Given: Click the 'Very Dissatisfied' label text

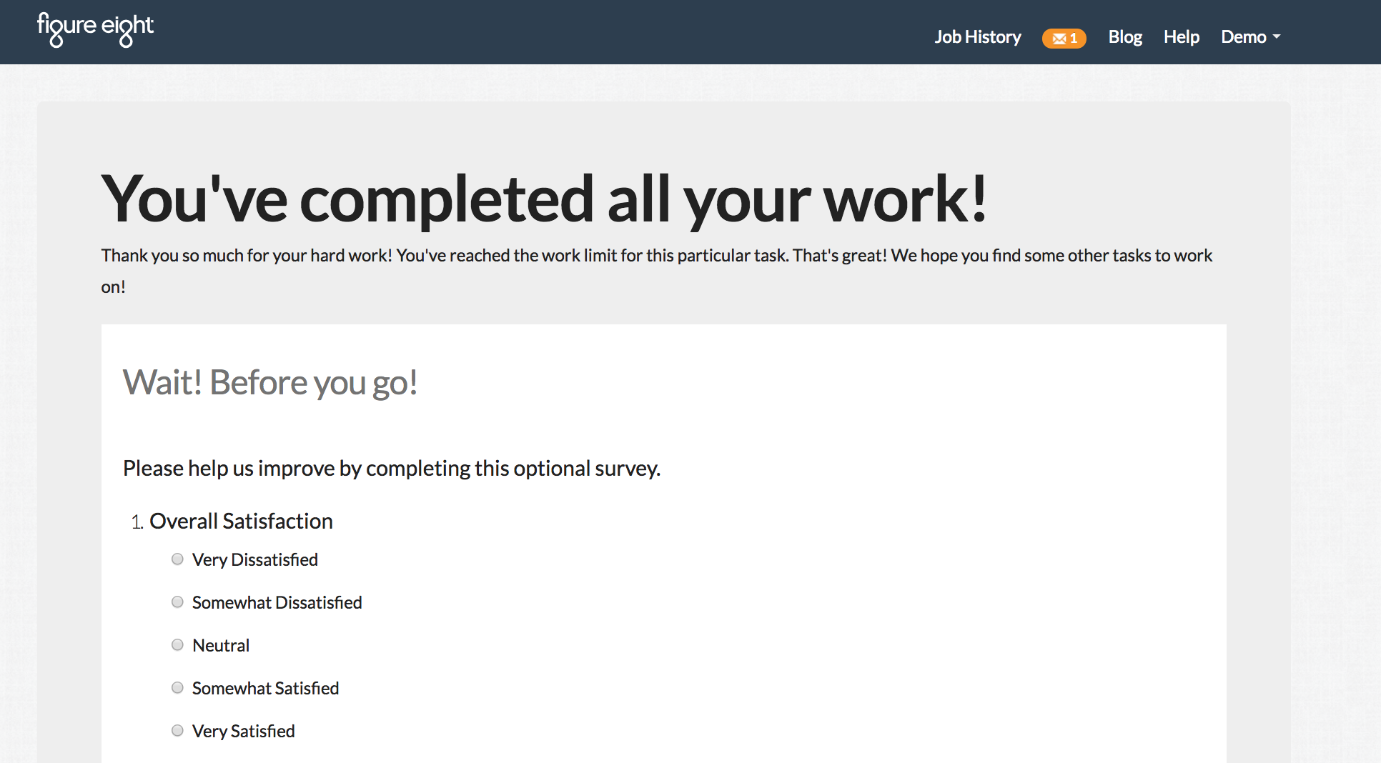Looking at the screenshot, I should point(254,559).
